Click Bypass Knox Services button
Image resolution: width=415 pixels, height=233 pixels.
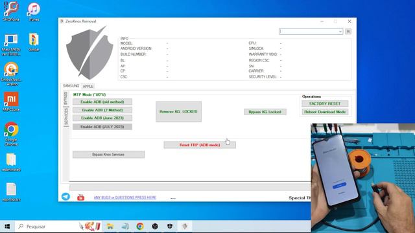[x=108, y=154]
